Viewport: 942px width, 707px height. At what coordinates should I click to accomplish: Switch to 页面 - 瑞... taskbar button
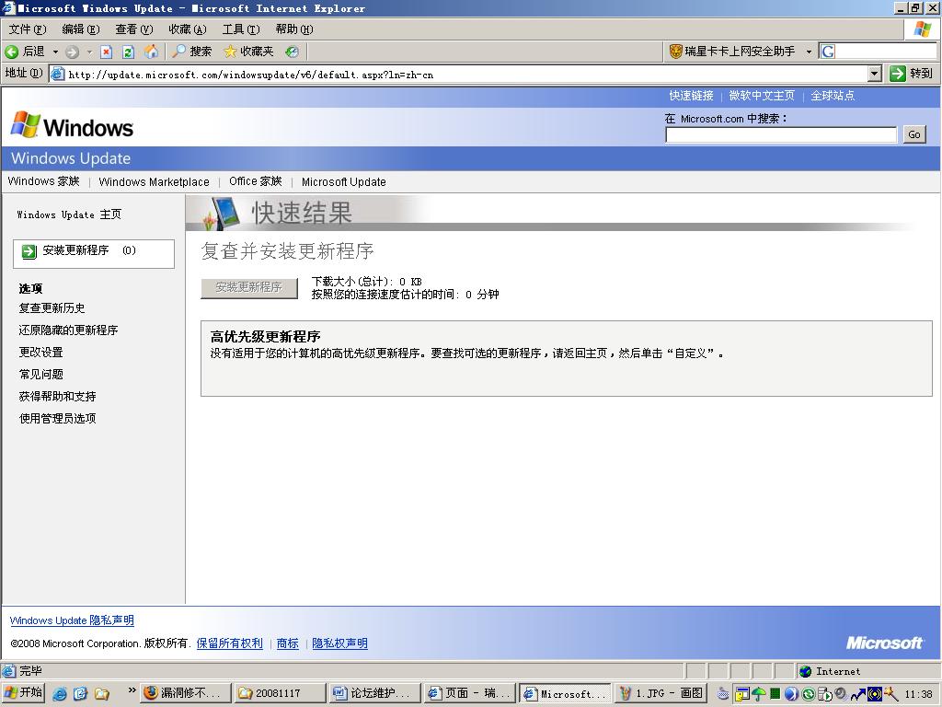[469, 693]
